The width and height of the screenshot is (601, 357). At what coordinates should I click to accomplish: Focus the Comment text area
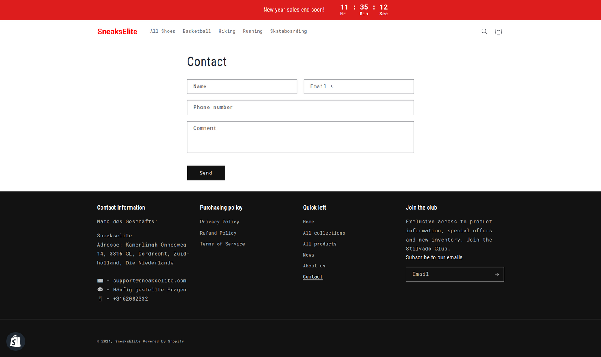tap(300, 137)
